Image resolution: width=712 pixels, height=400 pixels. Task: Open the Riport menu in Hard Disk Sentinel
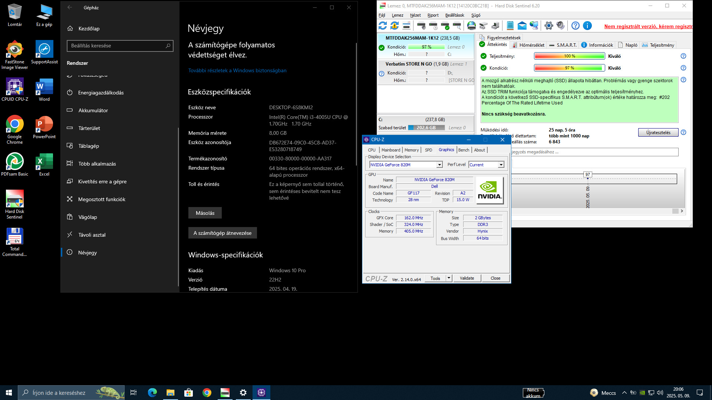click(x=433, y=15)
